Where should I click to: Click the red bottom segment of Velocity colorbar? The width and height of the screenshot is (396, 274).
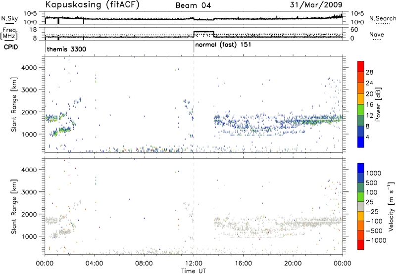[361, 245]
